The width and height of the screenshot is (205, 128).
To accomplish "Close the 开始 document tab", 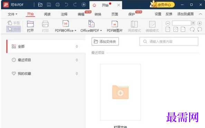I will (119, 5).
